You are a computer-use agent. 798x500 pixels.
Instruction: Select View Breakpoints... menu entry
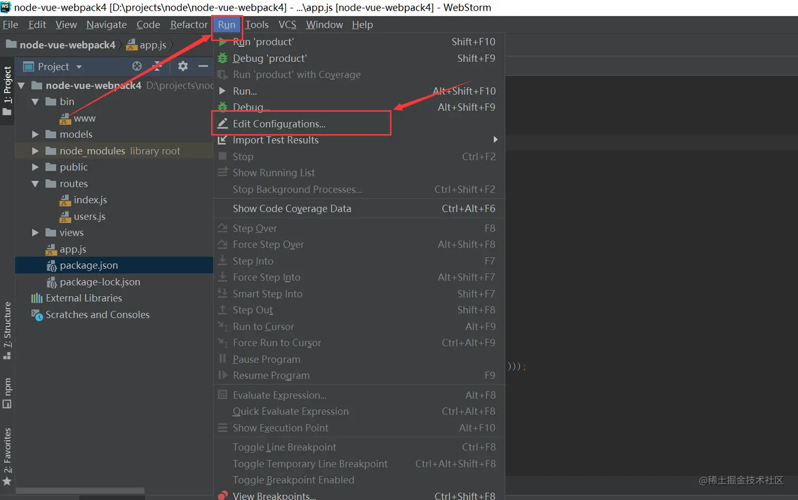[359, 496]
